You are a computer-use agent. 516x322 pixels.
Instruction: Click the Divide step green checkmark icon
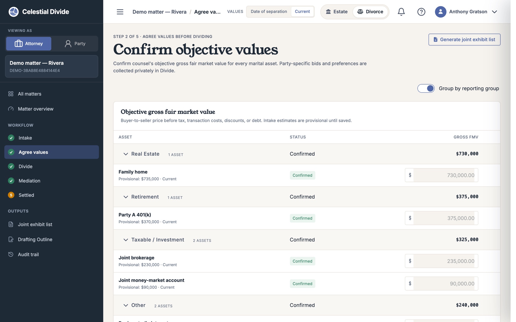coord(11,166)
